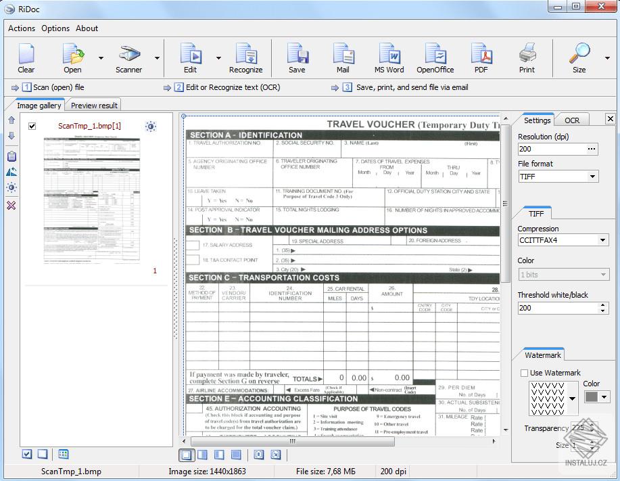Select the ScanTmp_1.bmp page thumbnail
This screenshot has height=481, width=620.
click(x=92, y=200)
